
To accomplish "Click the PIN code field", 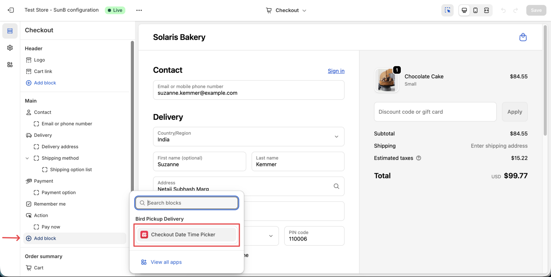I will (x=314, y=236).
